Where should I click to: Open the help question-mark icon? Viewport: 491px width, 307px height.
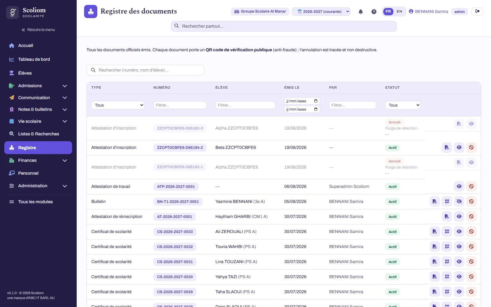(x=374, y=12)
